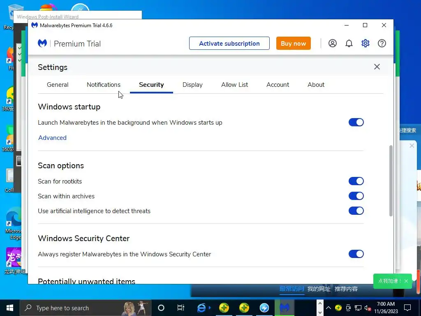Image resolution: width=421 pixels, height=316 pixels.
Task: Open the Advanced startup link
Action: coord(52,137)
